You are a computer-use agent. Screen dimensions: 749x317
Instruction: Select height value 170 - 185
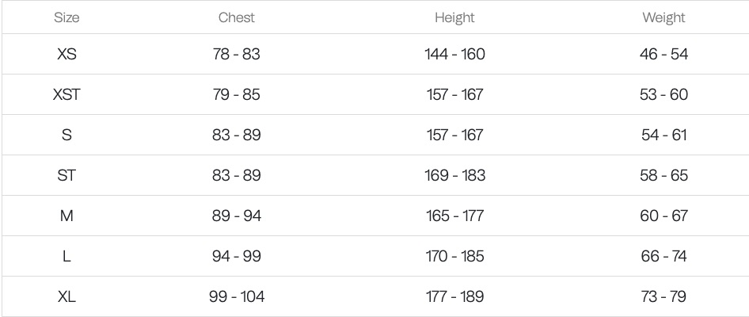454,256
